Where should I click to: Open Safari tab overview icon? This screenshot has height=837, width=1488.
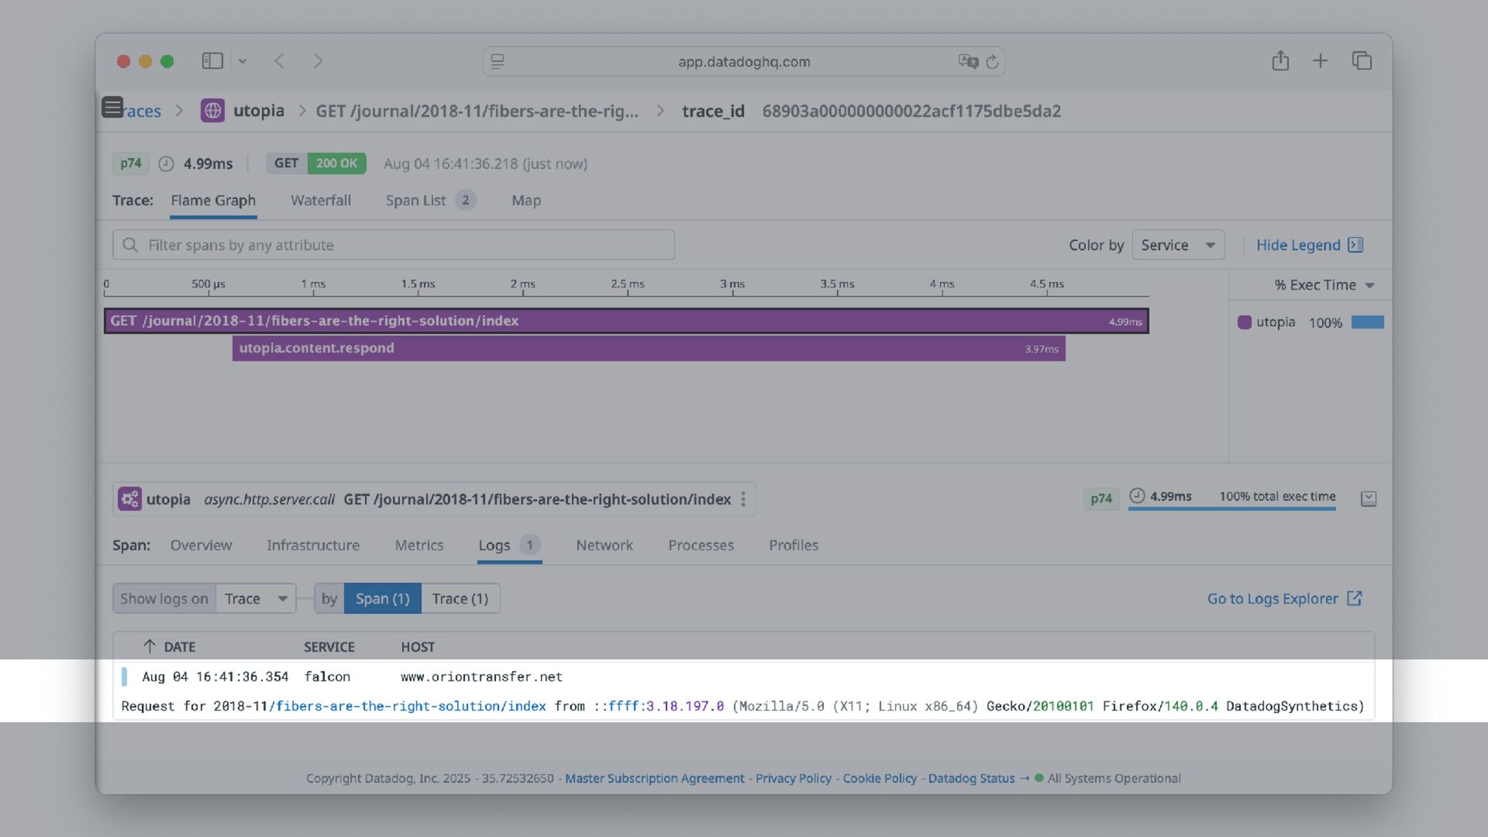pyautogui.click(x=1362, y=61)
